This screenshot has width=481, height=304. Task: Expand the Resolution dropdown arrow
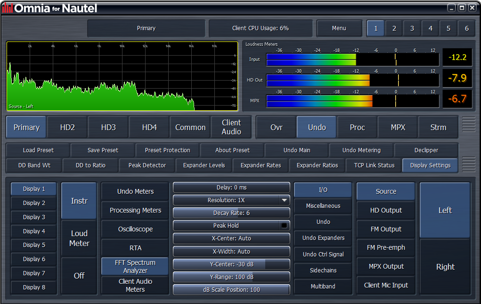point(284,200)
